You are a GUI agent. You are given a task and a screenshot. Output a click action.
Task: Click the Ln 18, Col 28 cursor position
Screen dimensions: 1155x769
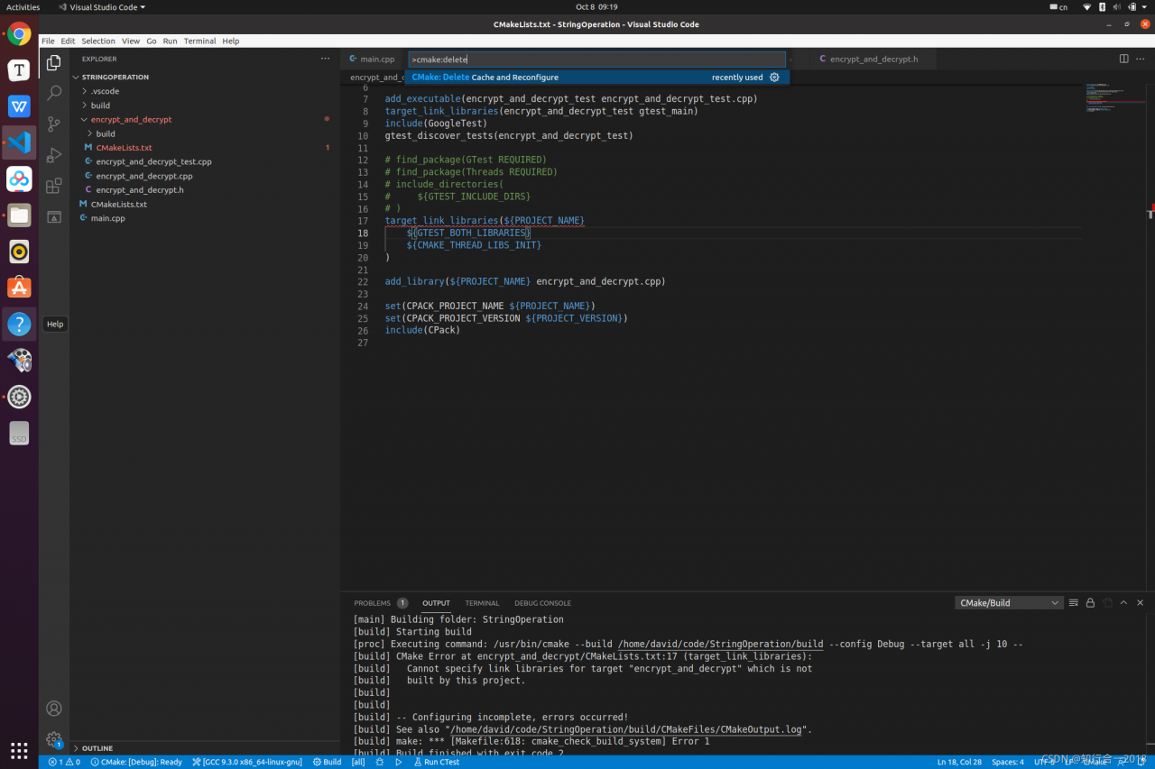click(959, 762)
